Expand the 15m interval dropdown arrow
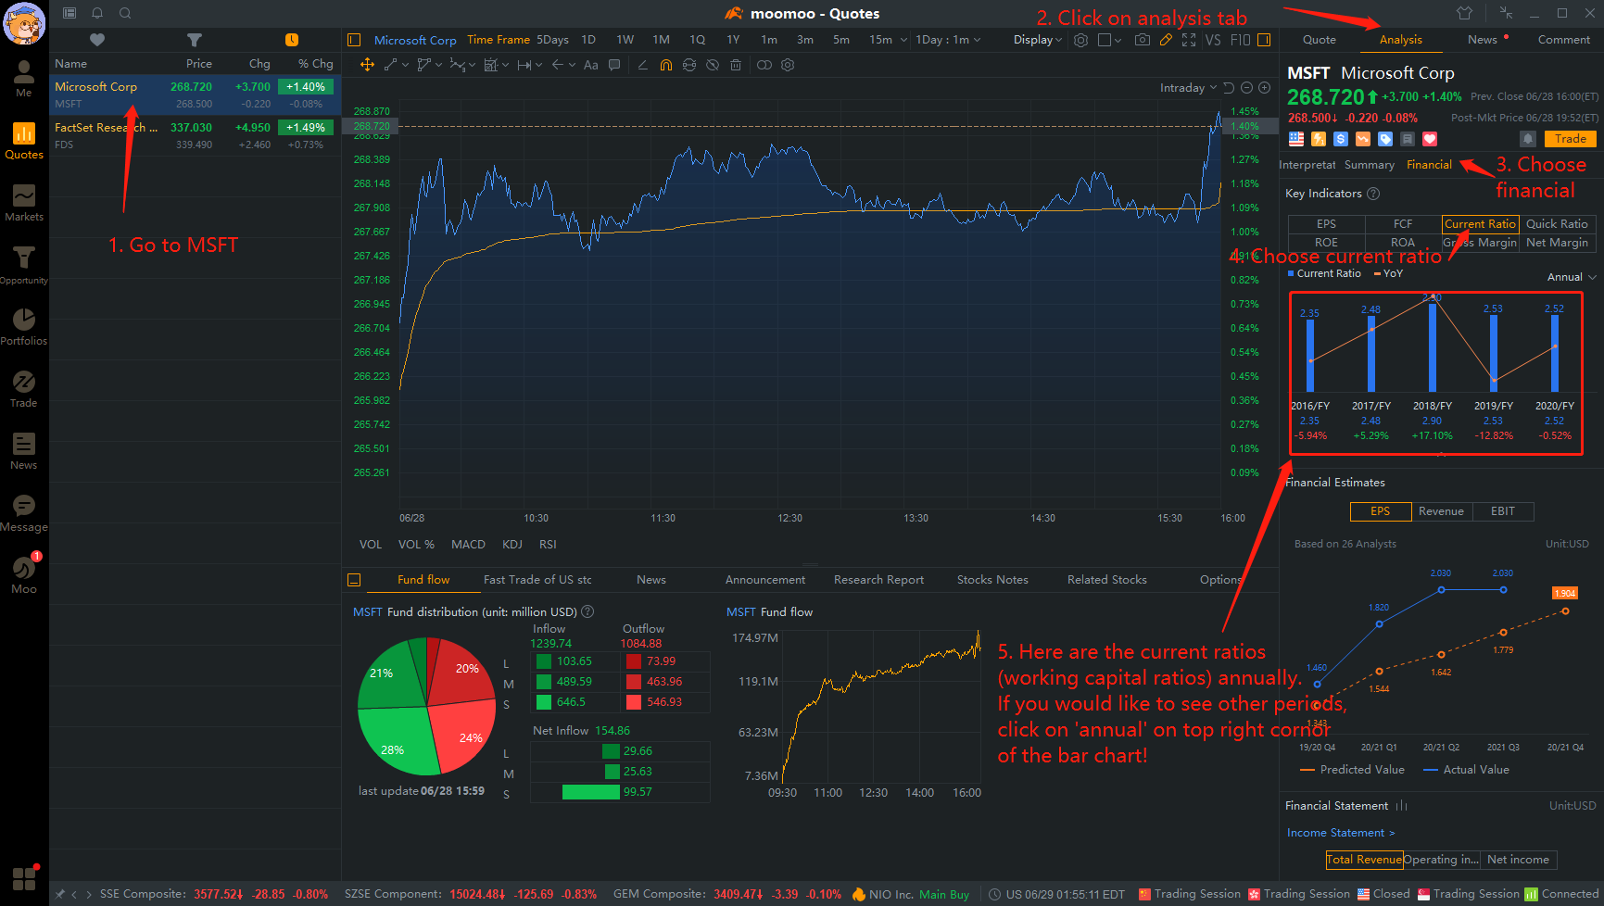The height and width of the screenshot is (906, 1604). [x=903, y=40]
